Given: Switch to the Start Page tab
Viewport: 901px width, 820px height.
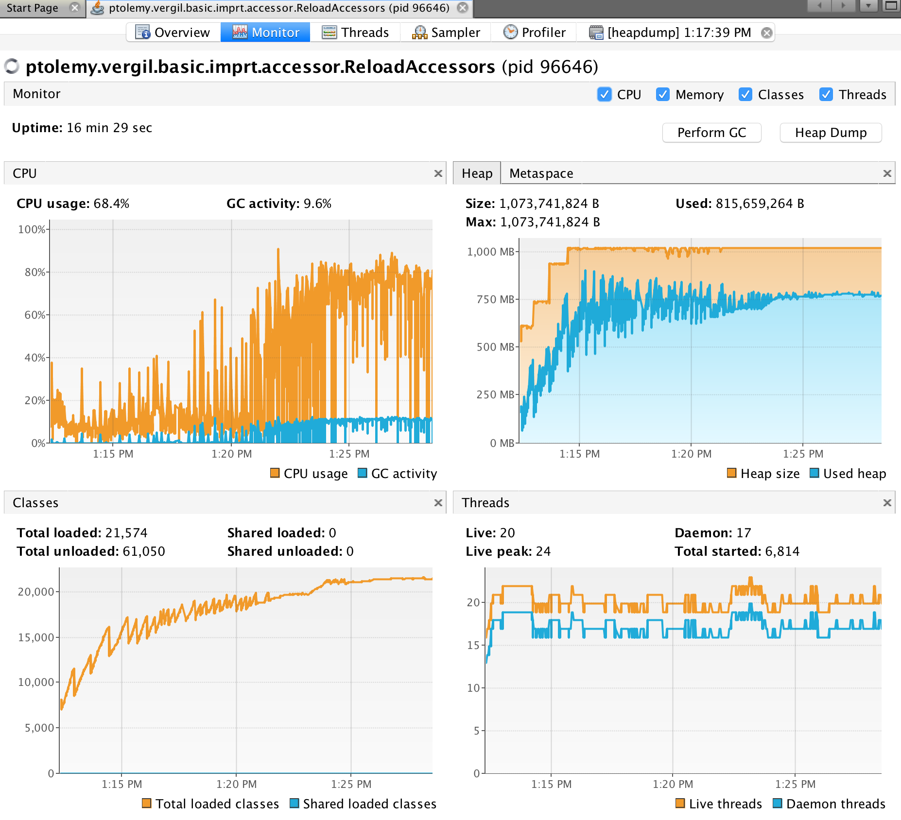Looking at the screenshot, I should point(32,8).
